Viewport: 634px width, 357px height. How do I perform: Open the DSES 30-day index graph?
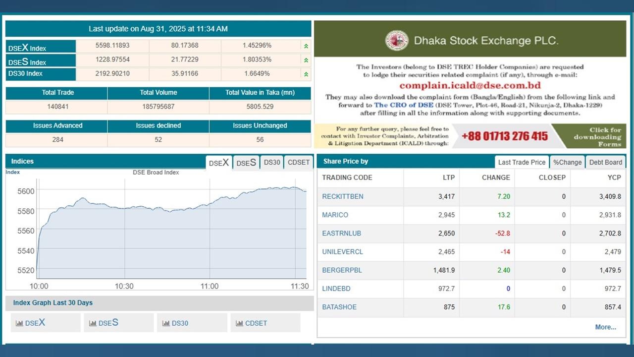[x=118, y=323]
